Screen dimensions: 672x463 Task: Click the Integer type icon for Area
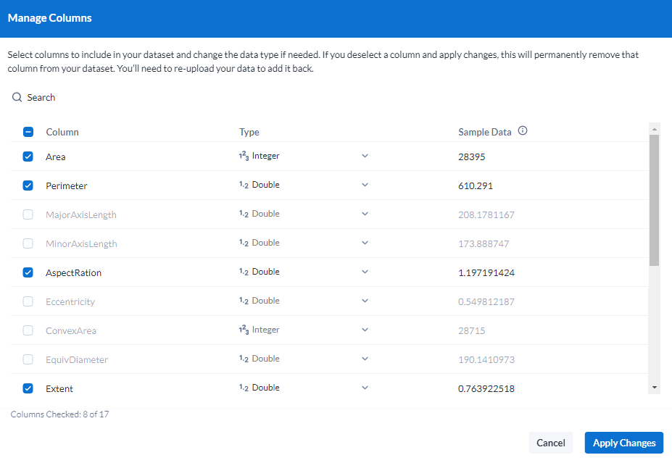(244, 156)
